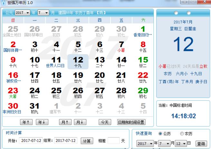
Task: Select the 公历 radio button
Action: [x=160, y=134]
